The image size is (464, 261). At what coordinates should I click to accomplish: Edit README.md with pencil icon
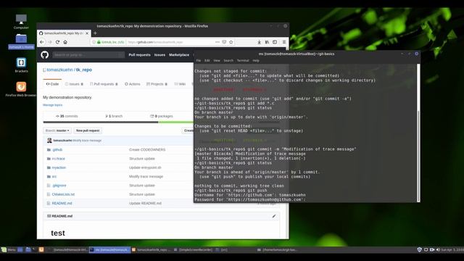point(274,216)
